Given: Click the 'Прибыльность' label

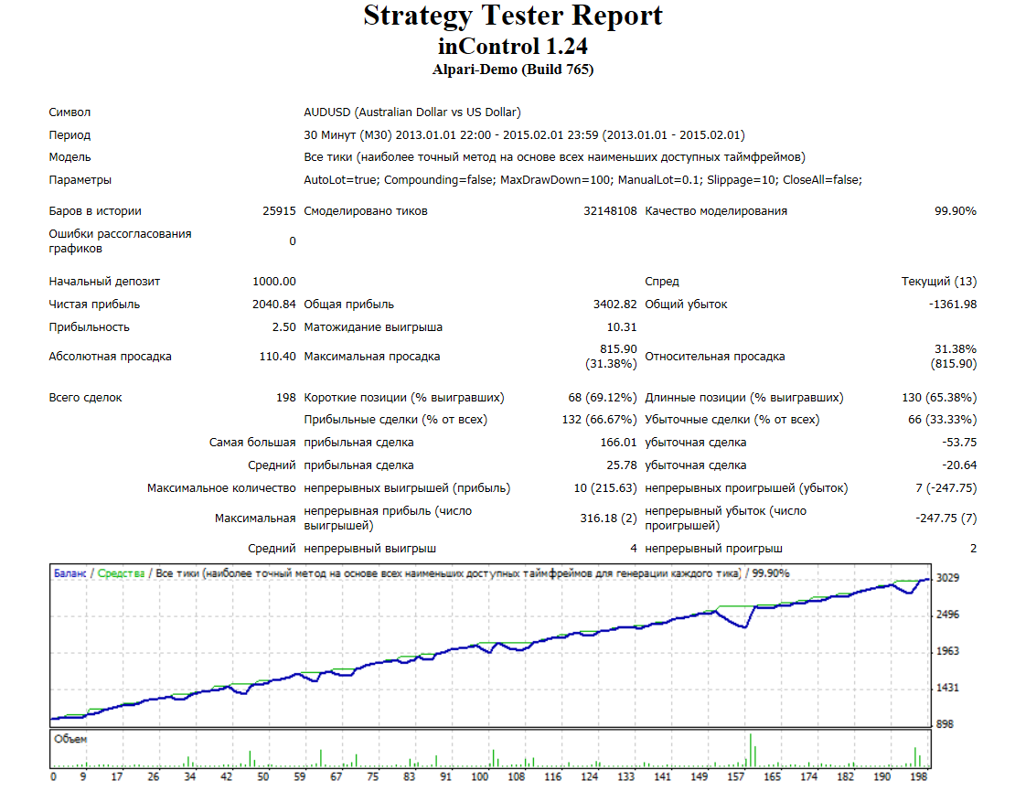Looking at the screenshot, I should [x=89, y=327].
